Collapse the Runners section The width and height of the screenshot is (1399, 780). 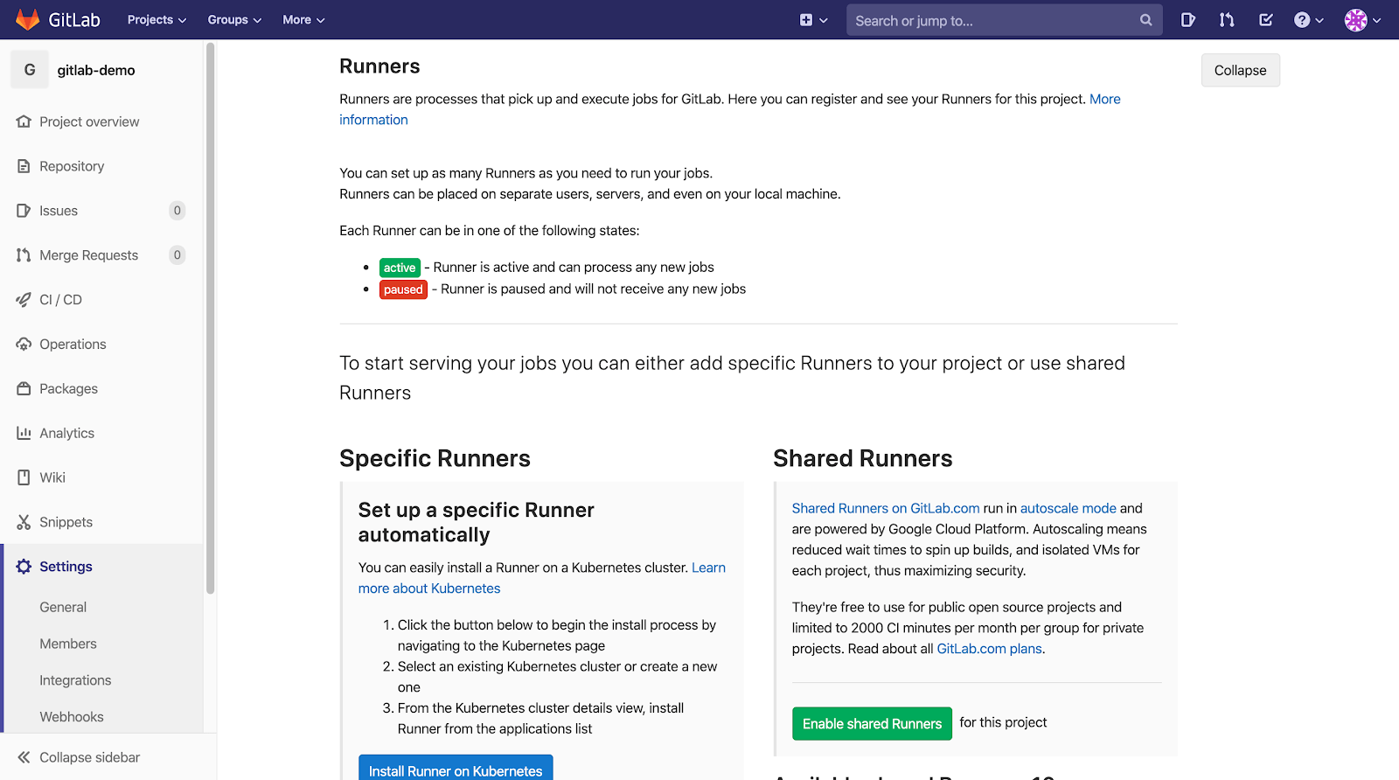(x=1240, y=70)
